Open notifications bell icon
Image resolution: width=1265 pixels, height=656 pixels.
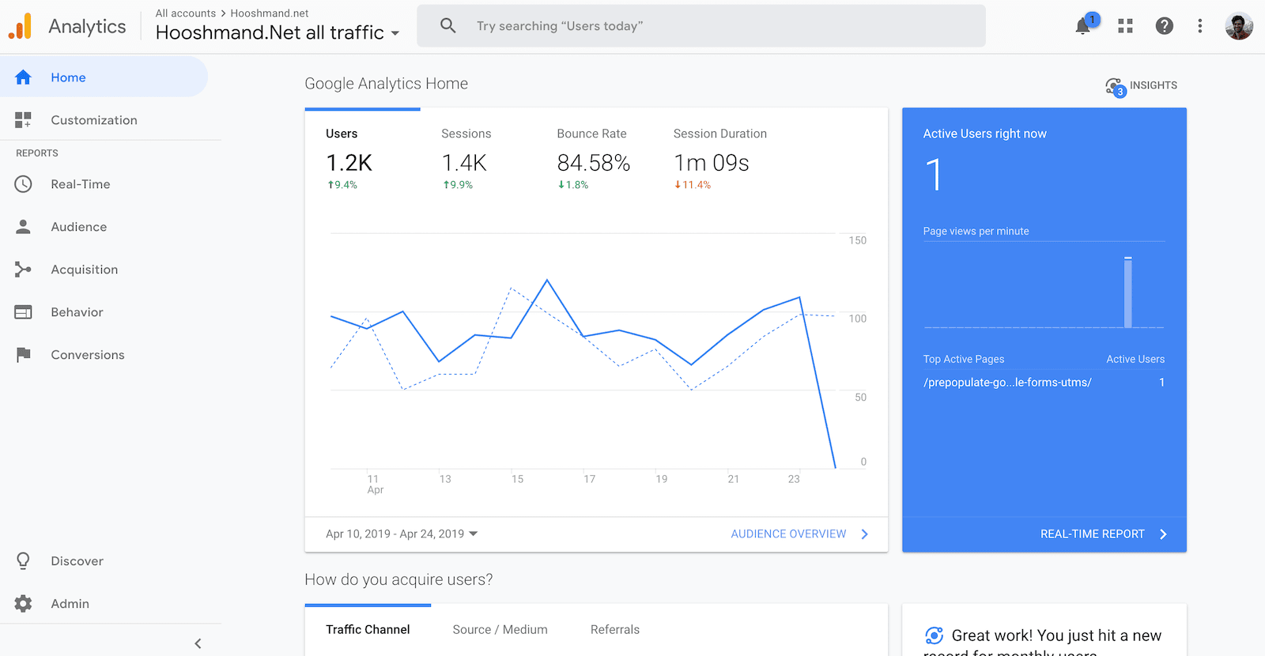click(x=1083, y=26)
